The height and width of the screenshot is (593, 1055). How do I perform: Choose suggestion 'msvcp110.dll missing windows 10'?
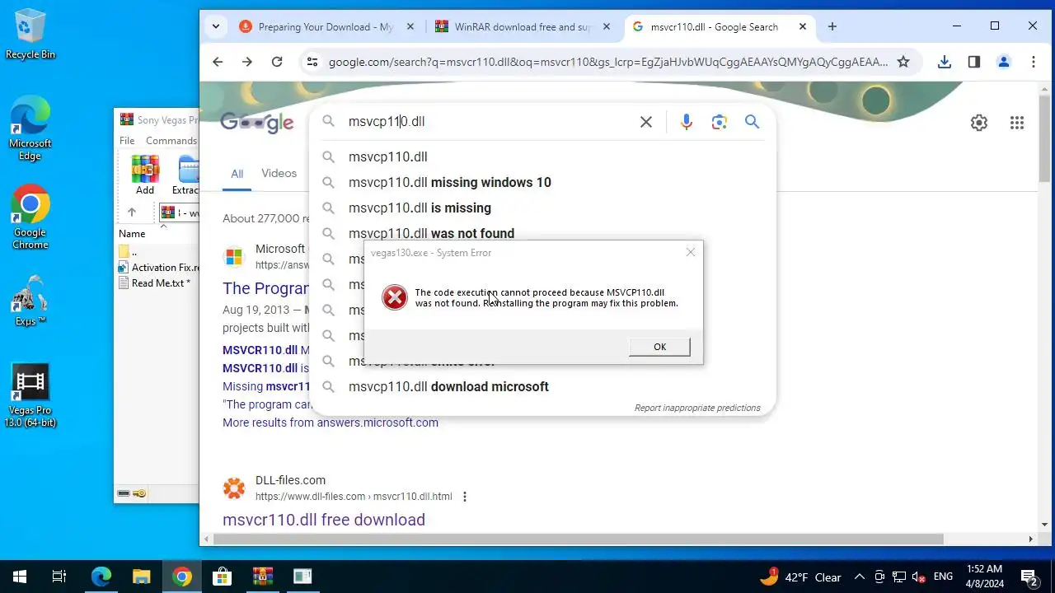tap(541, 182)
